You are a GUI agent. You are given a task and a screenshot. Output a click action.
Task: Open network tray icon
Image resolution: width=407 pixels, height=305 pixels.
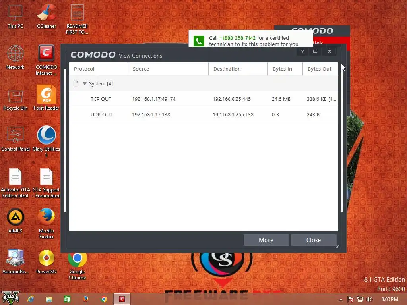click(x=360, y=299)
